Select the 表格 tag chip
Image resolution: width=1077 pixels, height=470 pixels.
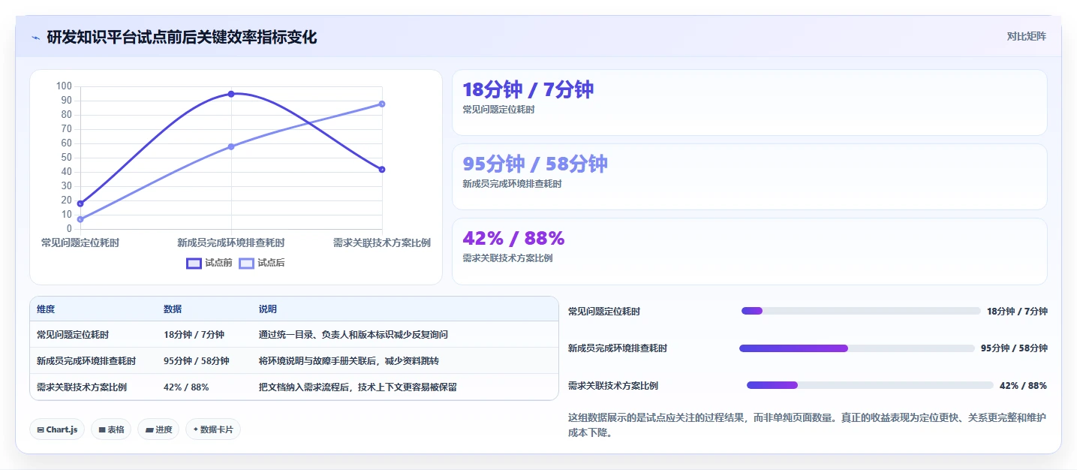[111, 429]
